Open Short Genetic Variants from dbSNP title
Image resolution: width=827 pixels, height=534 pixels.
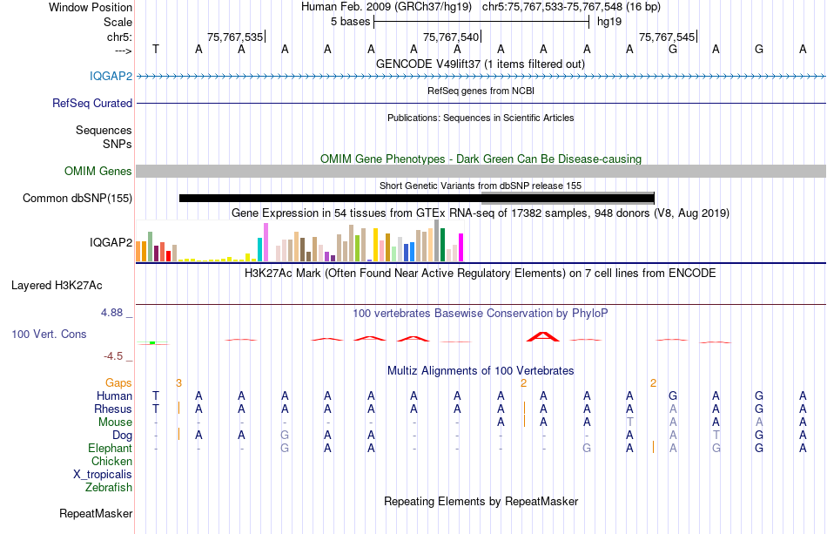coord(481,186)
